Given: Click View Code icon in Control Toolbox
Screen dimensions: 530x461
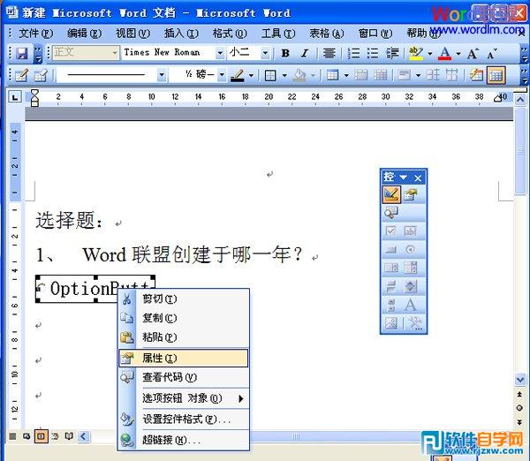Looking at the screenshot, I should pyautogui.click(x=391, y=213).
